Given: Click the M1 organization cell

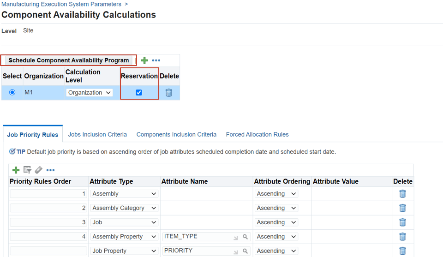Looking at the screenshot, I should coord(43,92).
